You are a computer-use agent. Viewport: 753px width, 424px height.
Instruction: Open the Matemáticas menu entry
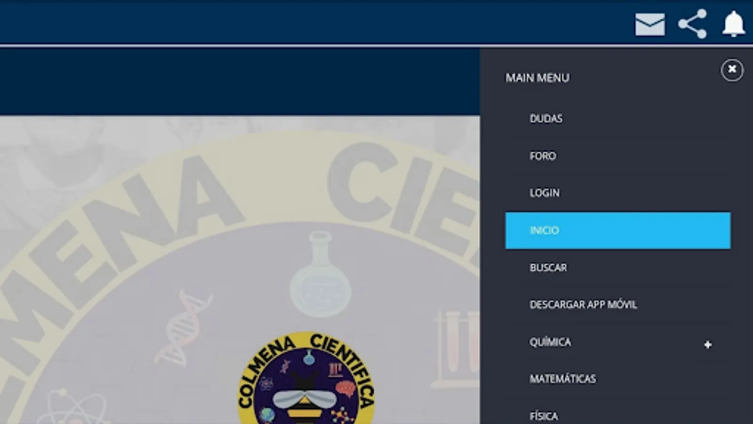pyautogui.click(x=618, y=379)
